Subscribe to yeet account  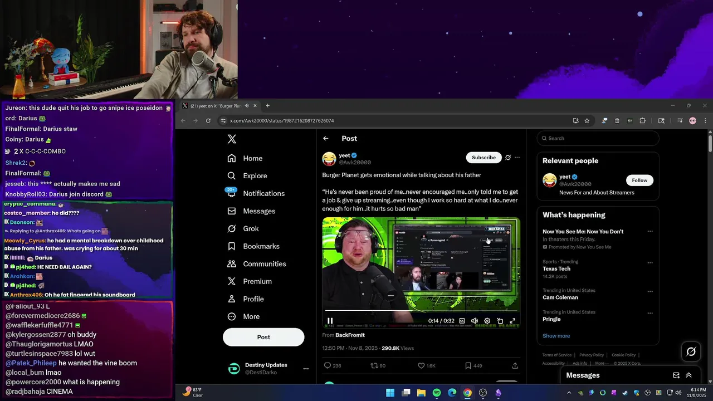point(484,158)
